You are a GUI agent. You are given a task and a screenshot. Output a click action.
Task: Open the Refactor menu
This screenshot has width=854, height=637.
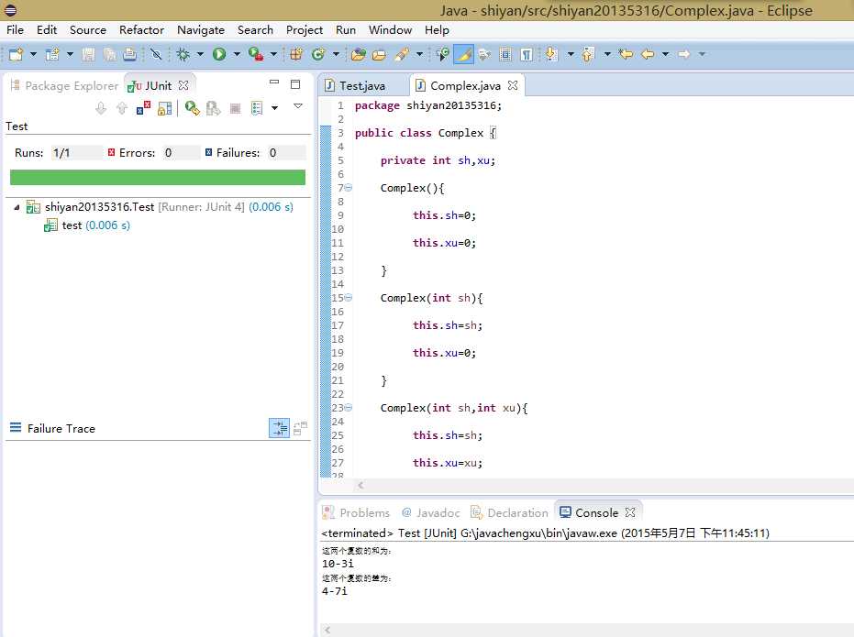(141, 29)
